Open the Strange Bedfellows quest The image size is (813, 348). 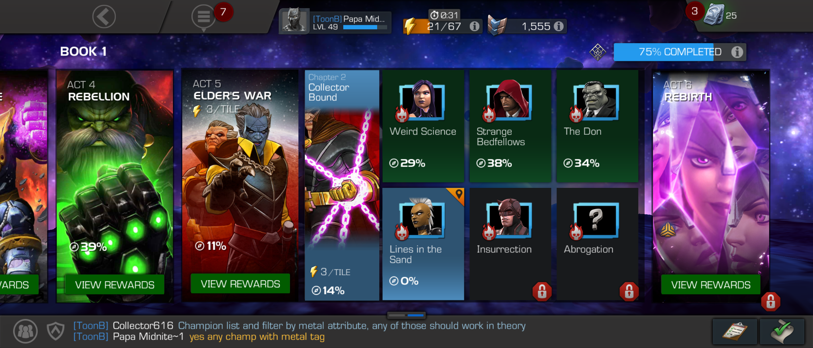pos(510,126)
